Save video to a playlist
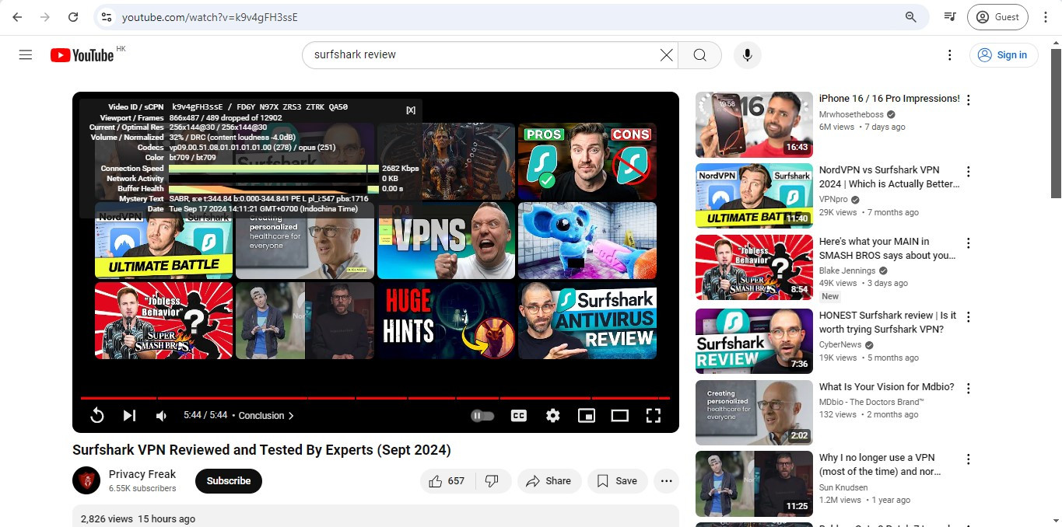This screenshot has height=527, width=1062. tap(617, 481)
